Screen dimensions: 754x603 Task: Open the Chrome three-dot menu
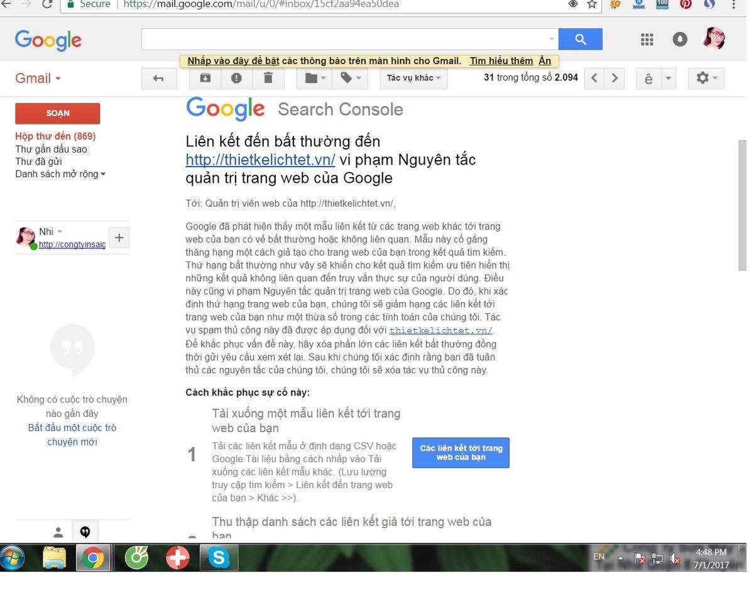coord(734,4)
